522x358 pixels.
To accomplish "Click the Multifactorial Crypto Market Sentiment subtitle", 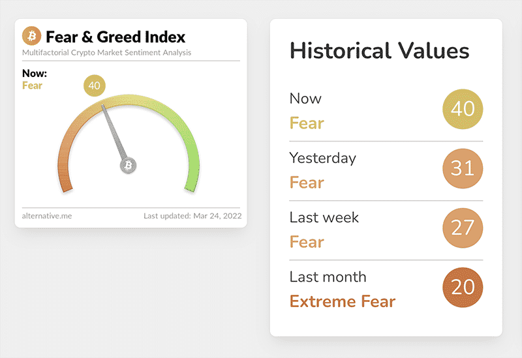I will 106,53.
